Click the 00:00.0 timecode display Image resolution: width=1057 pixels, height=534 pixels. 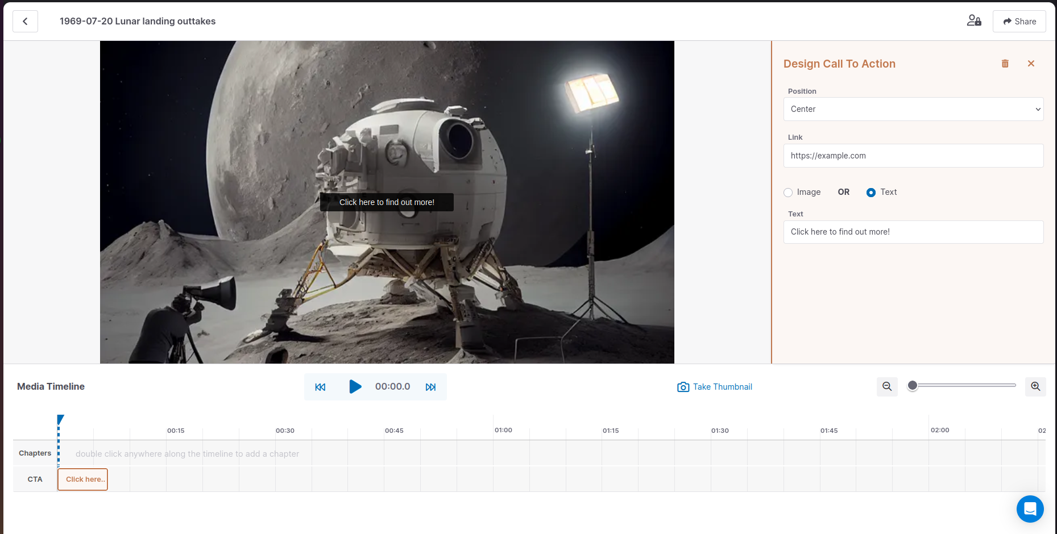pos(392,386)
